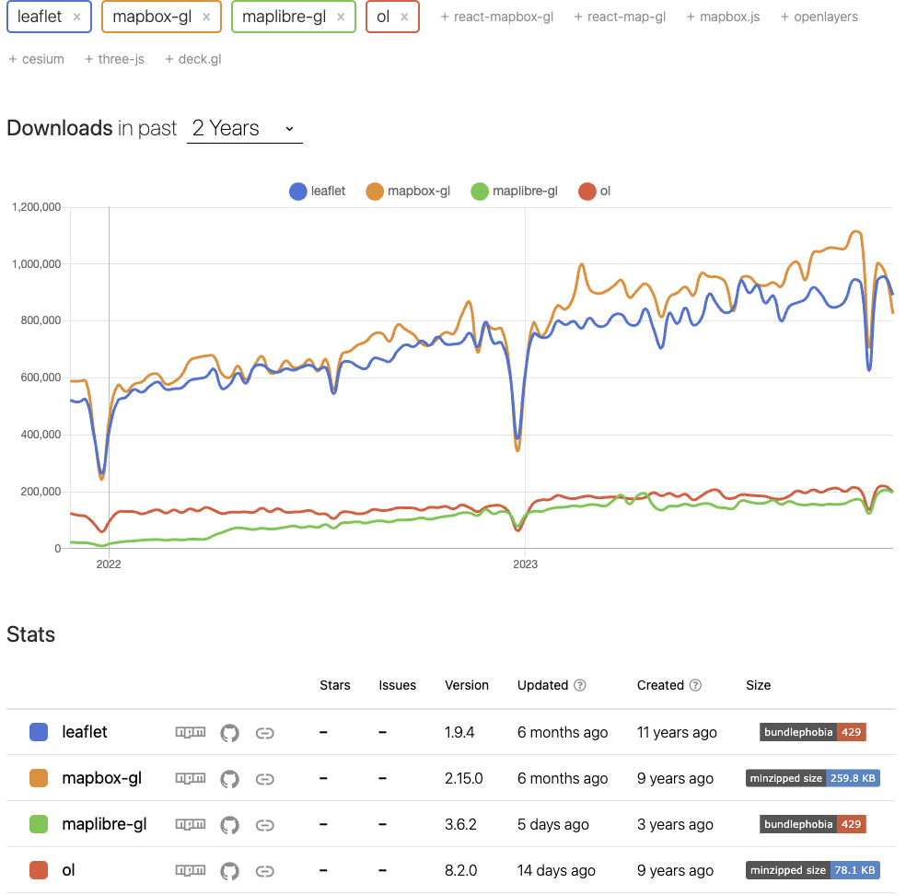Toggle mapbox-gl series in chart legend
This screenshot has width=918, height=895.
pos(408,192)
